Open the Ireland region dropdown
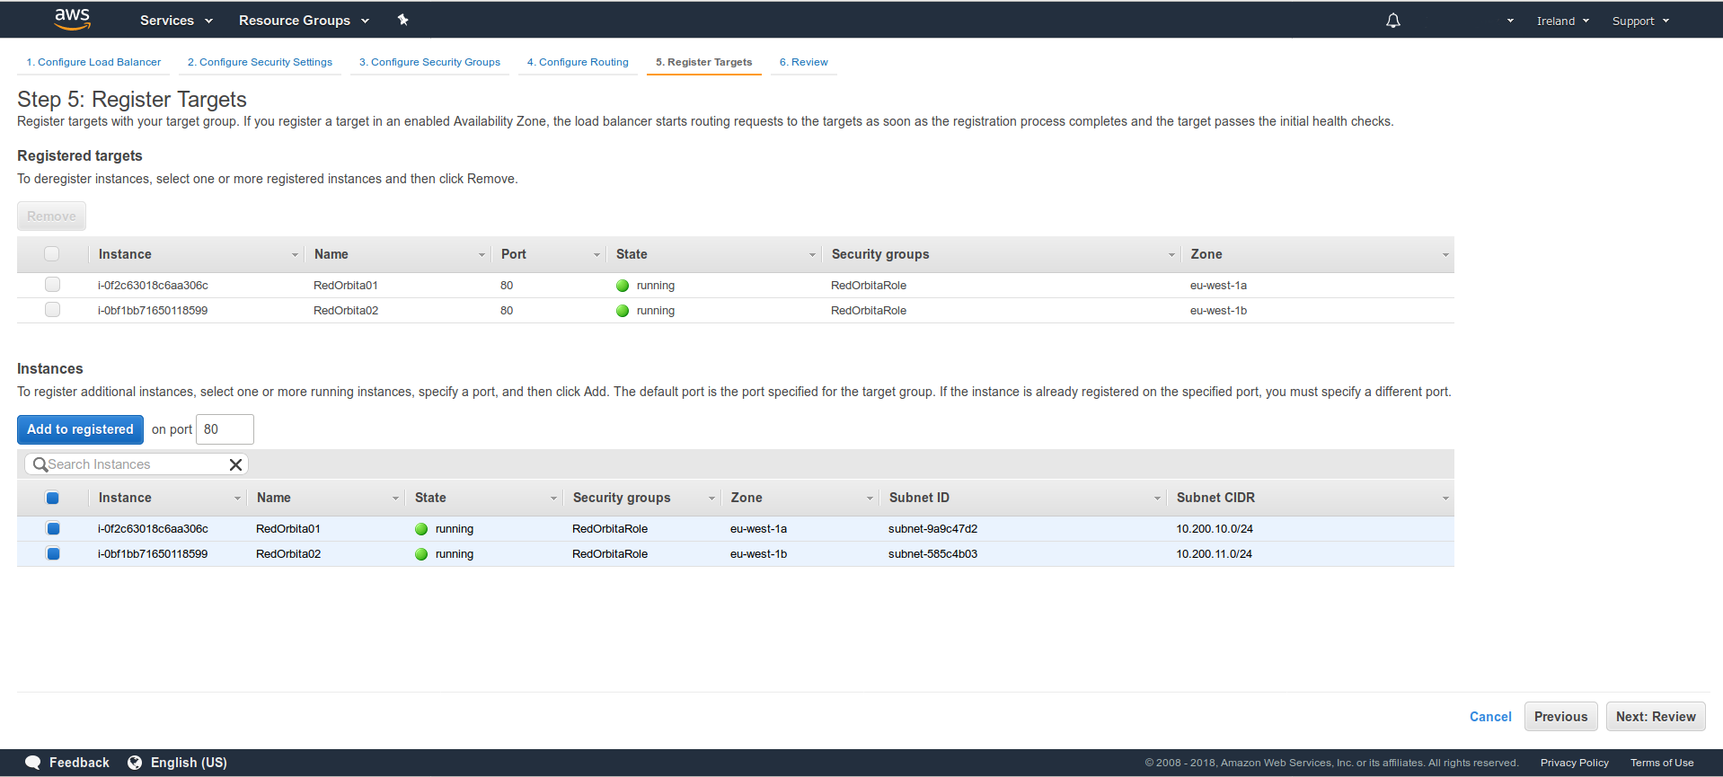Viewport: 1723px width, 777px height. 1562,21
